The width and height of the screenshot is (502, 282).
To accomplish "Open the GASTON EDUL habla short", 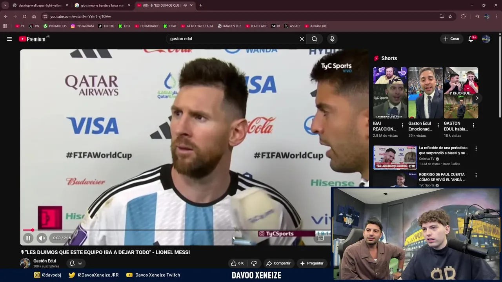I will point(461,92).
